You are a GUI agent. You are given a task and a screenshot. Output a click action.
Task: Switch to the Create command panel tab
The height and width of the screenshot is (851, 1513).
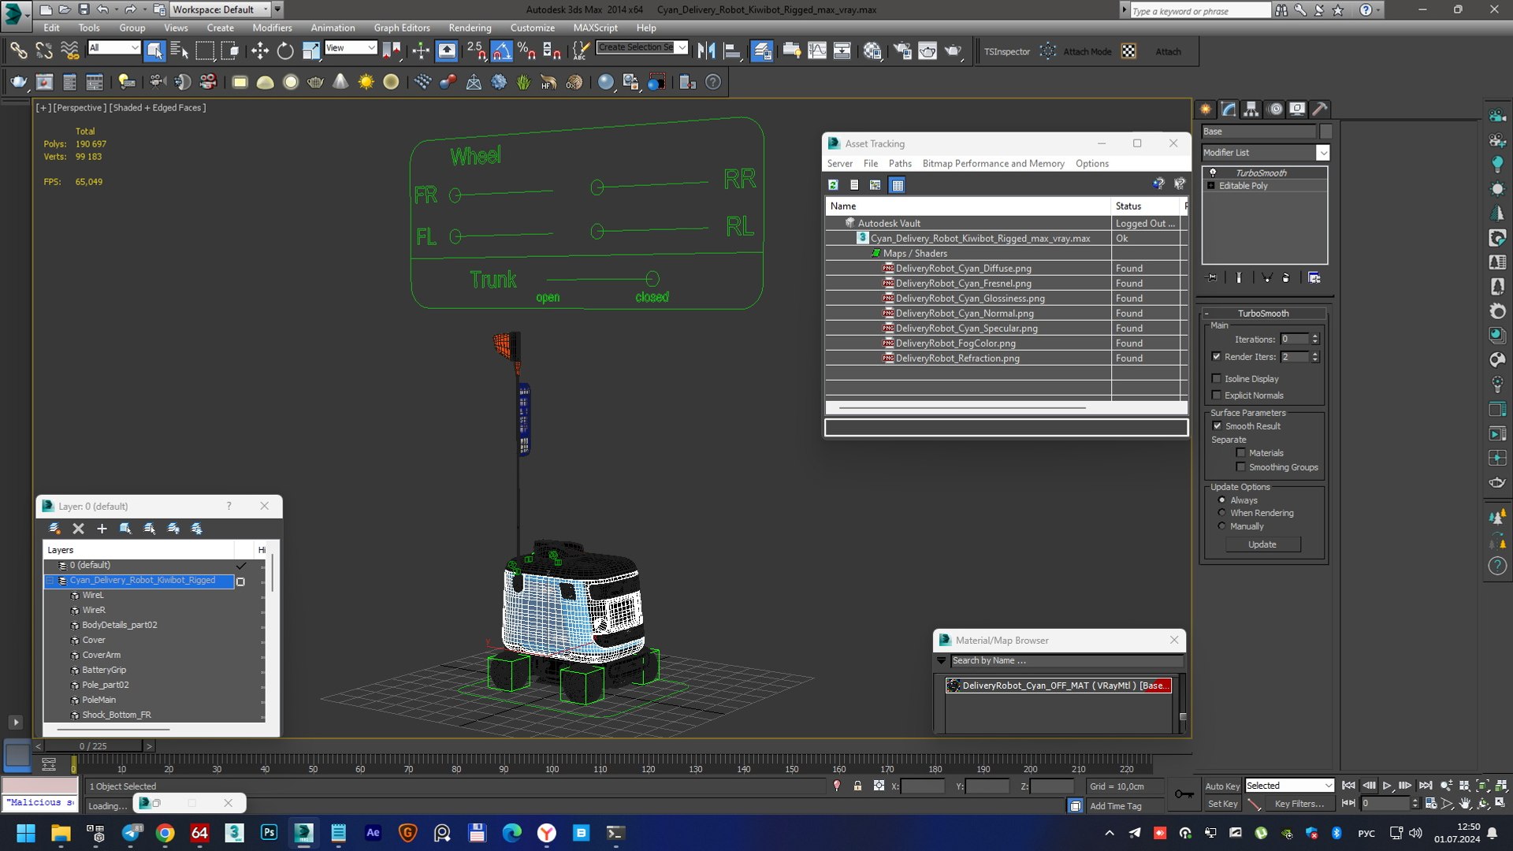coord(1206,110)
